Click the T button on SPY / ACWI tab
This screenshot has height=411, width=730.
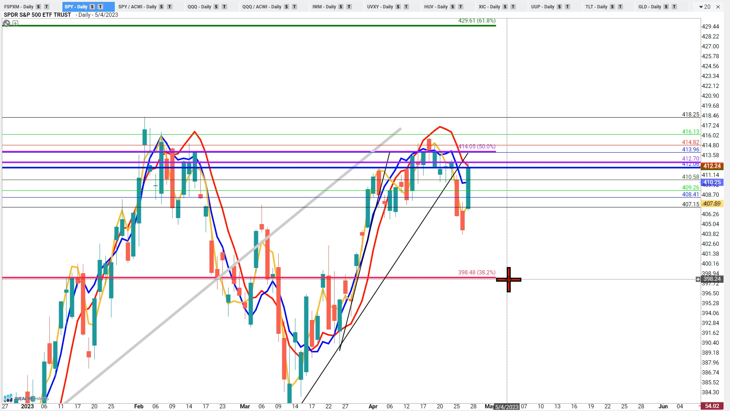tap(170, 7)
